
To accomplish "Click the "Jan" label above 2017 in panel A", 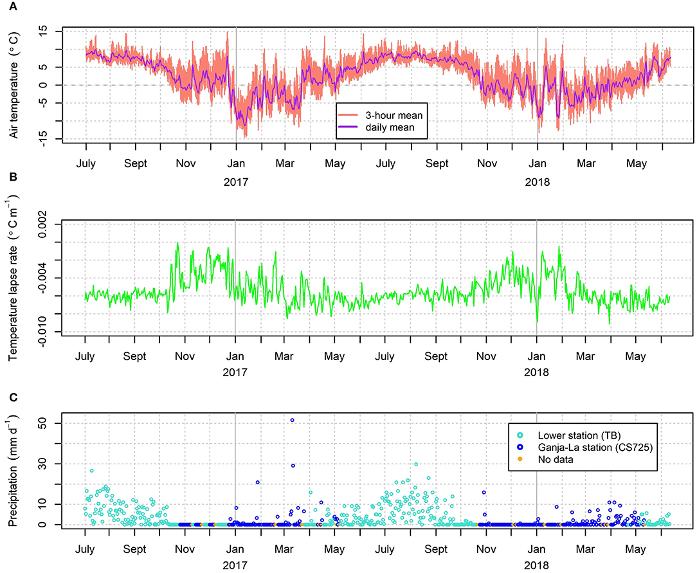I will [235, 163].
